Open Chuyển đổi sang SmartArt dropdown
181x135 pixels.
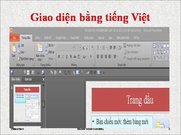tap(137, 59)
